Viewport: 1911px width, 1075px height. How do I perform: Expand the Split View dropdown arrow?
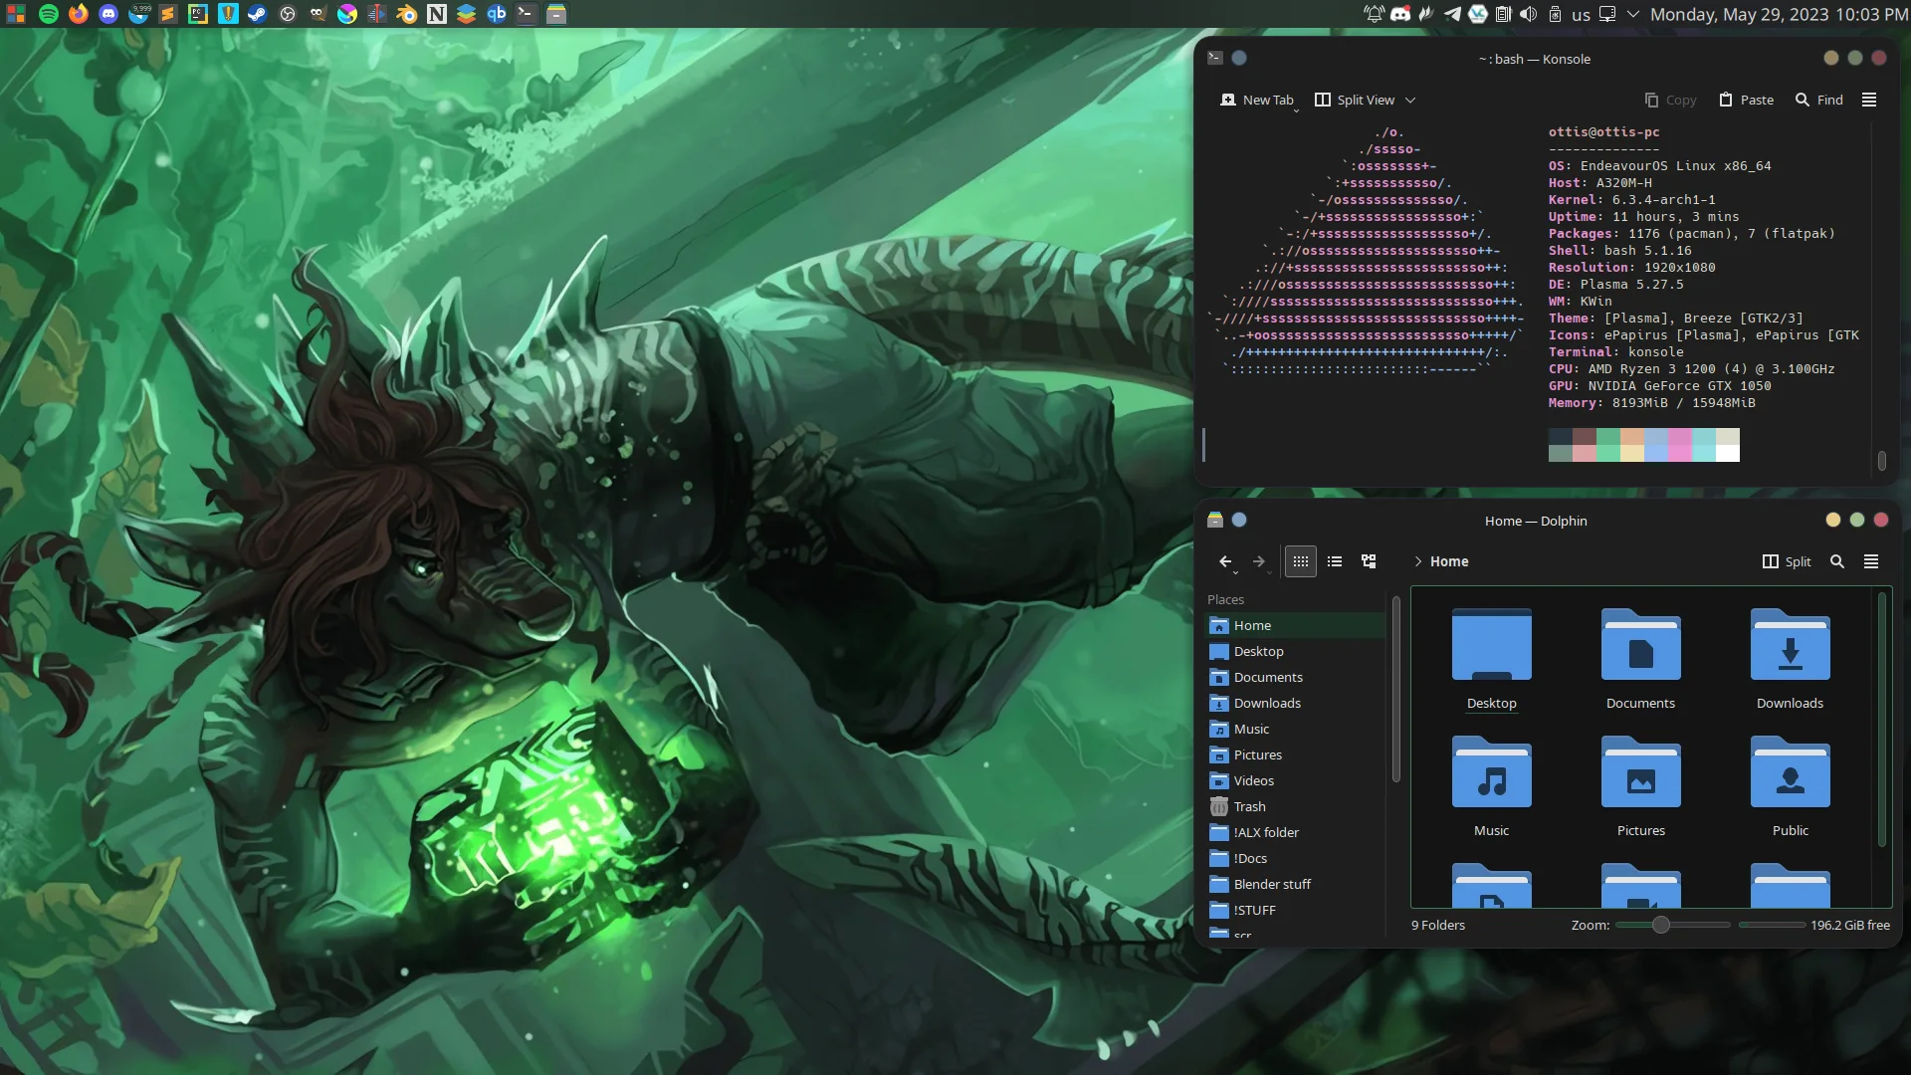[1410, 101]
